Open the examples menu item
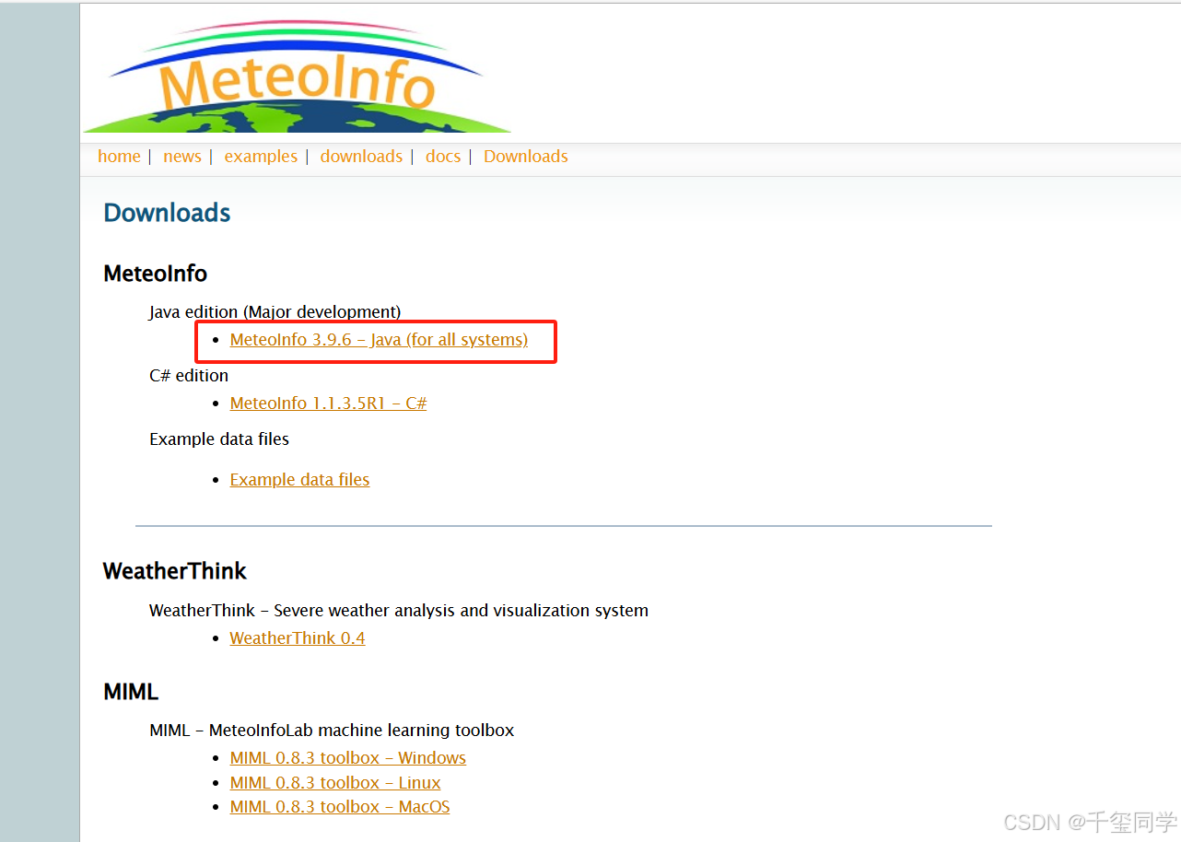The height and width of the screenshot is (842, 1181). coord(261,157)
